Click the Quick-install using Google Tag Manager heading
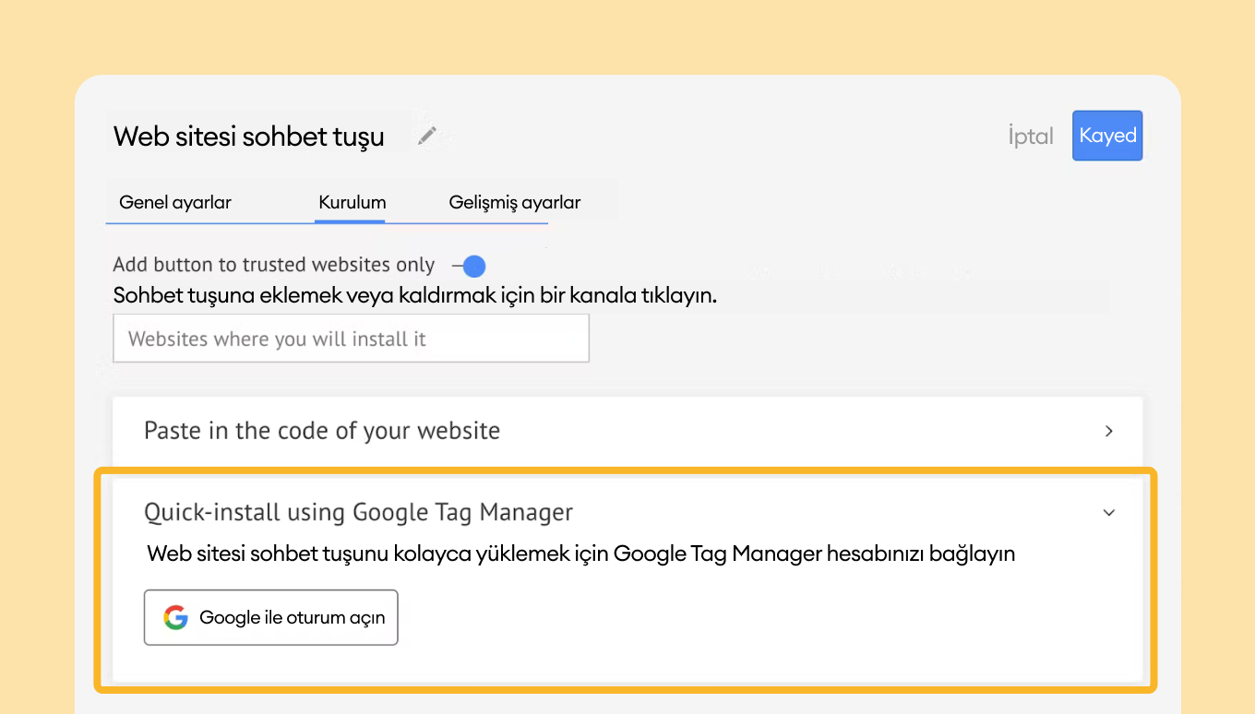The height and width of the screenshot is (714, 1255). point(358,512)
